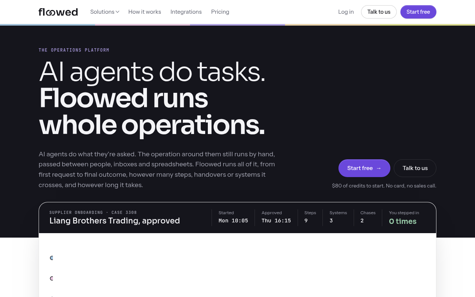Click the Log in link

(x=346, y=12)
